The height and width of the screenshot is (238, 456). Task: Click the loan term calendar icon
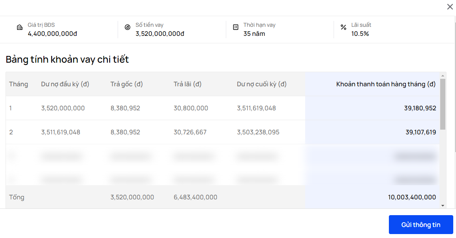pyautogui.click(x=236, y=27)
